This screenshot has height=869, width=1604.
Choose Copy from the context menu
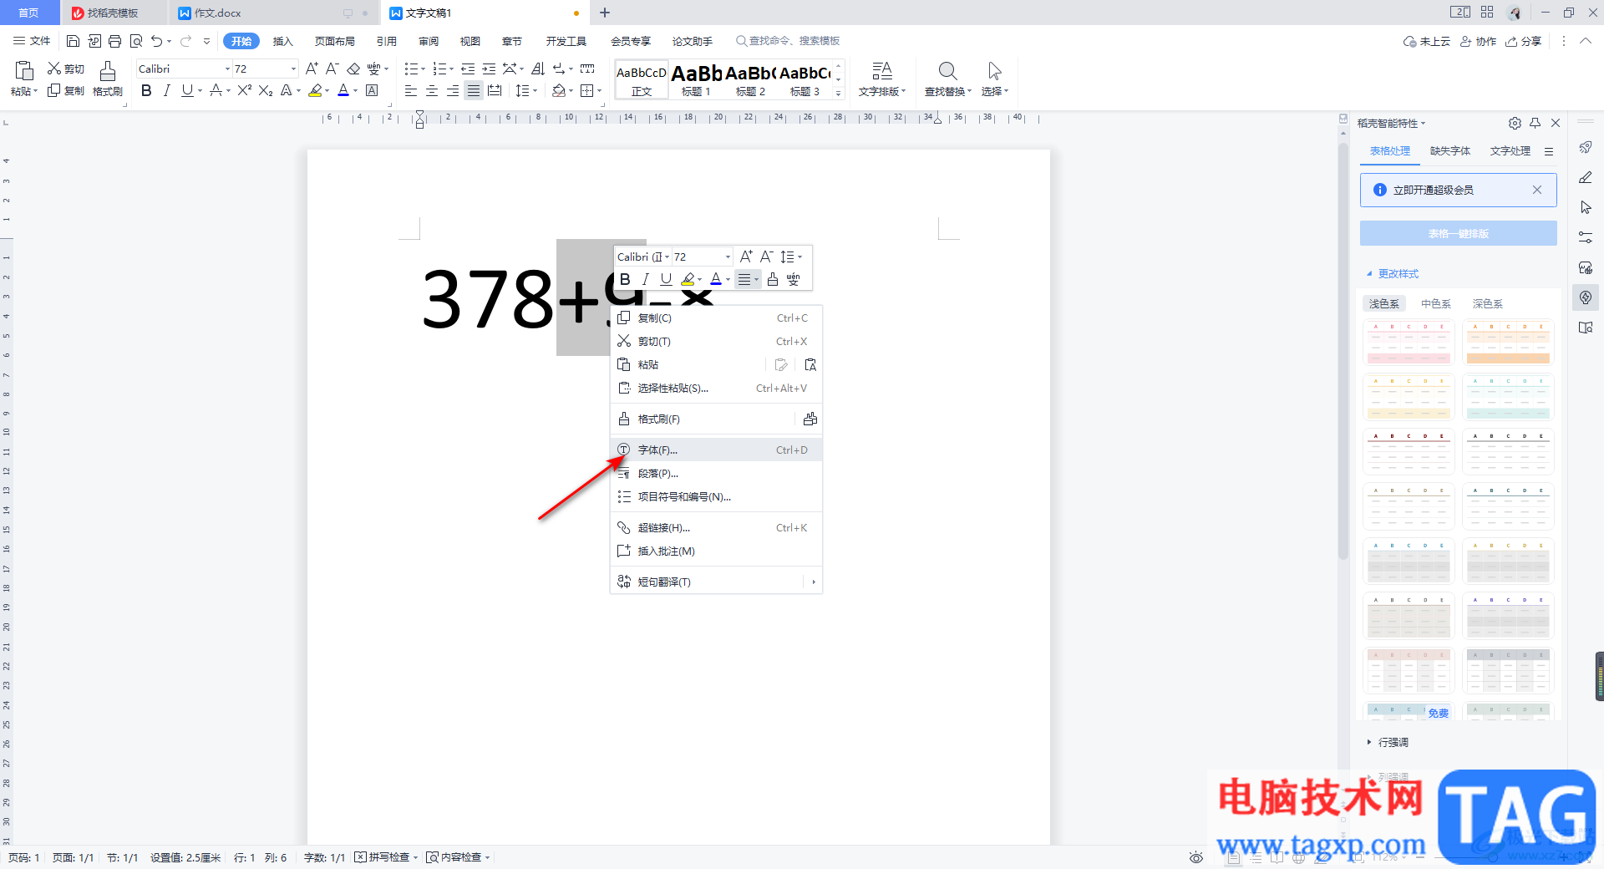pos(717,318)
